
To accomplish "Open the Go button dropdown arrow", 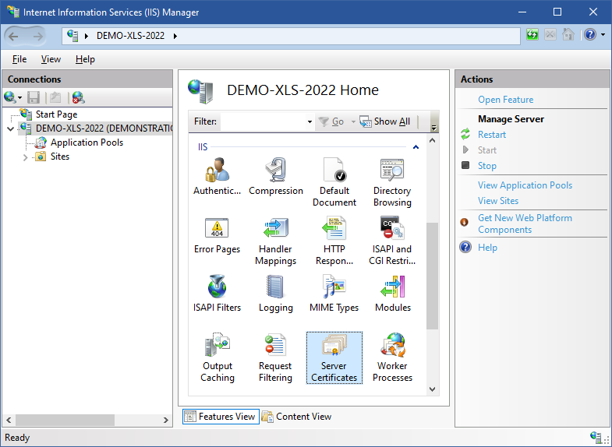I will [353, 121].
